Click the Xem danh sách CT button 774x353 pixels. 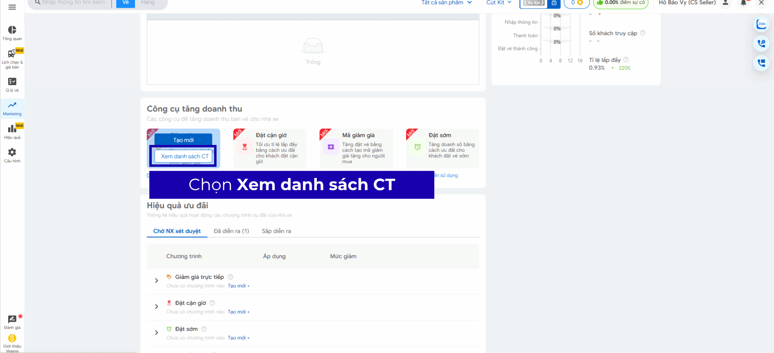click(184, 156)
